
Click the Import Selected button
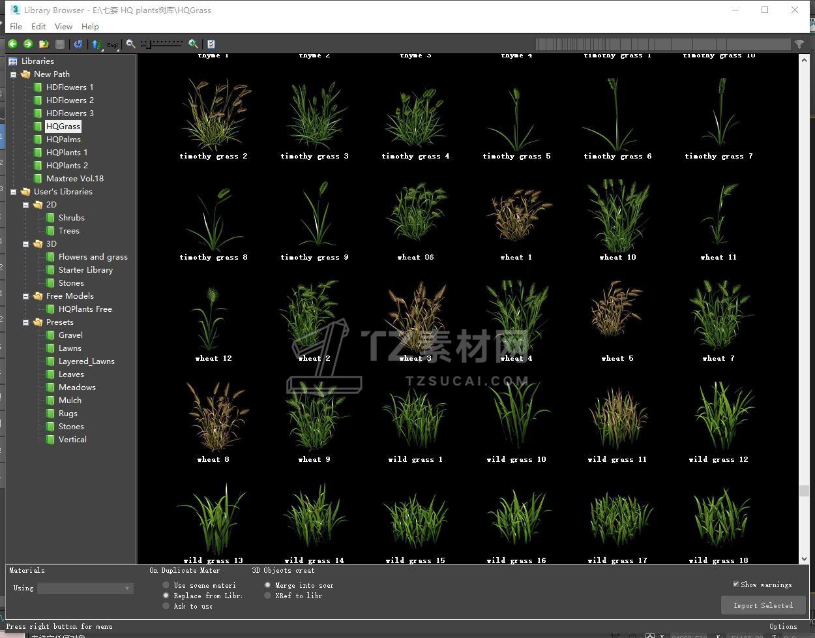click(763, 605)
